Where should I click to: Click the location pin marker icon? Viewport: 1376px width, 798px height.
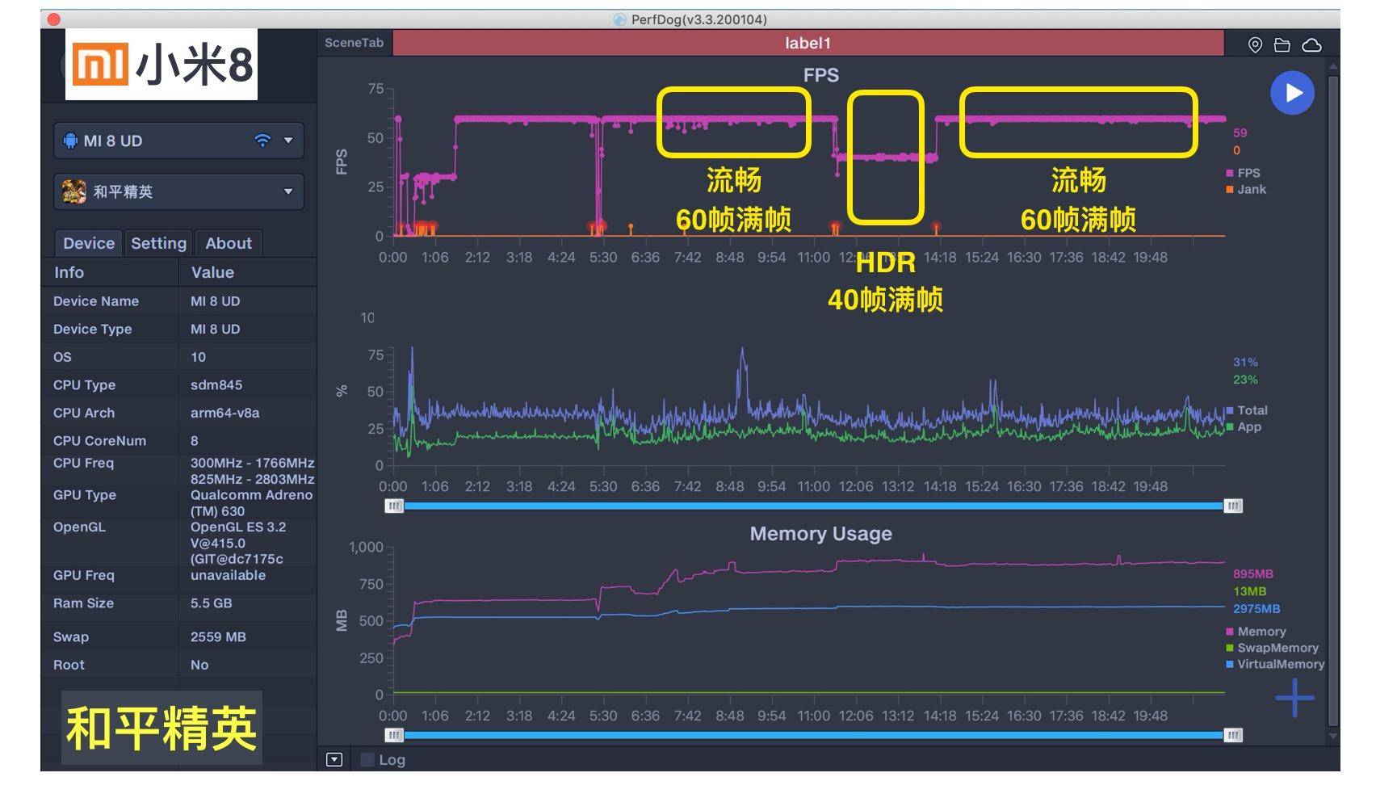click(1255, 45)
